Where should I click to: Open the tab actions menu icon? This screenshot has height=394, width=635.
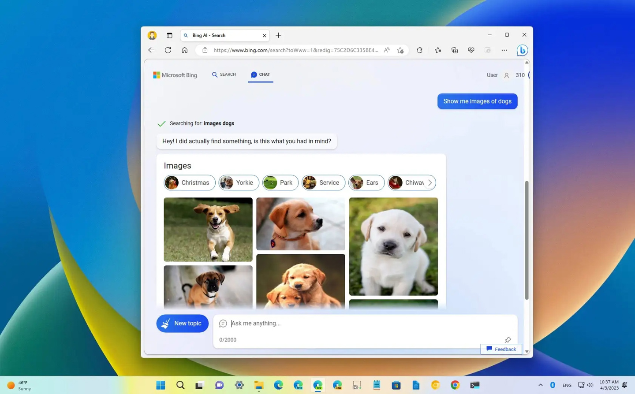169,35
